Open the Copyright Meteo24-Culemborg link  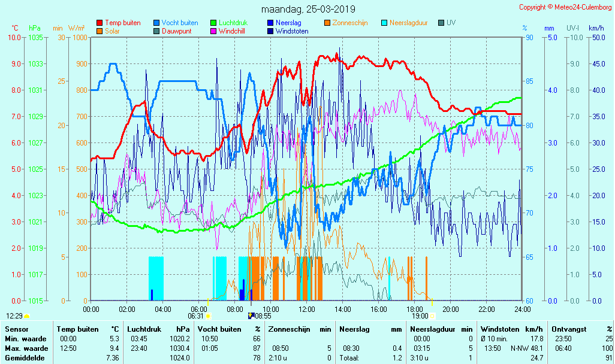pyautogui.click(x=565, y=7)
